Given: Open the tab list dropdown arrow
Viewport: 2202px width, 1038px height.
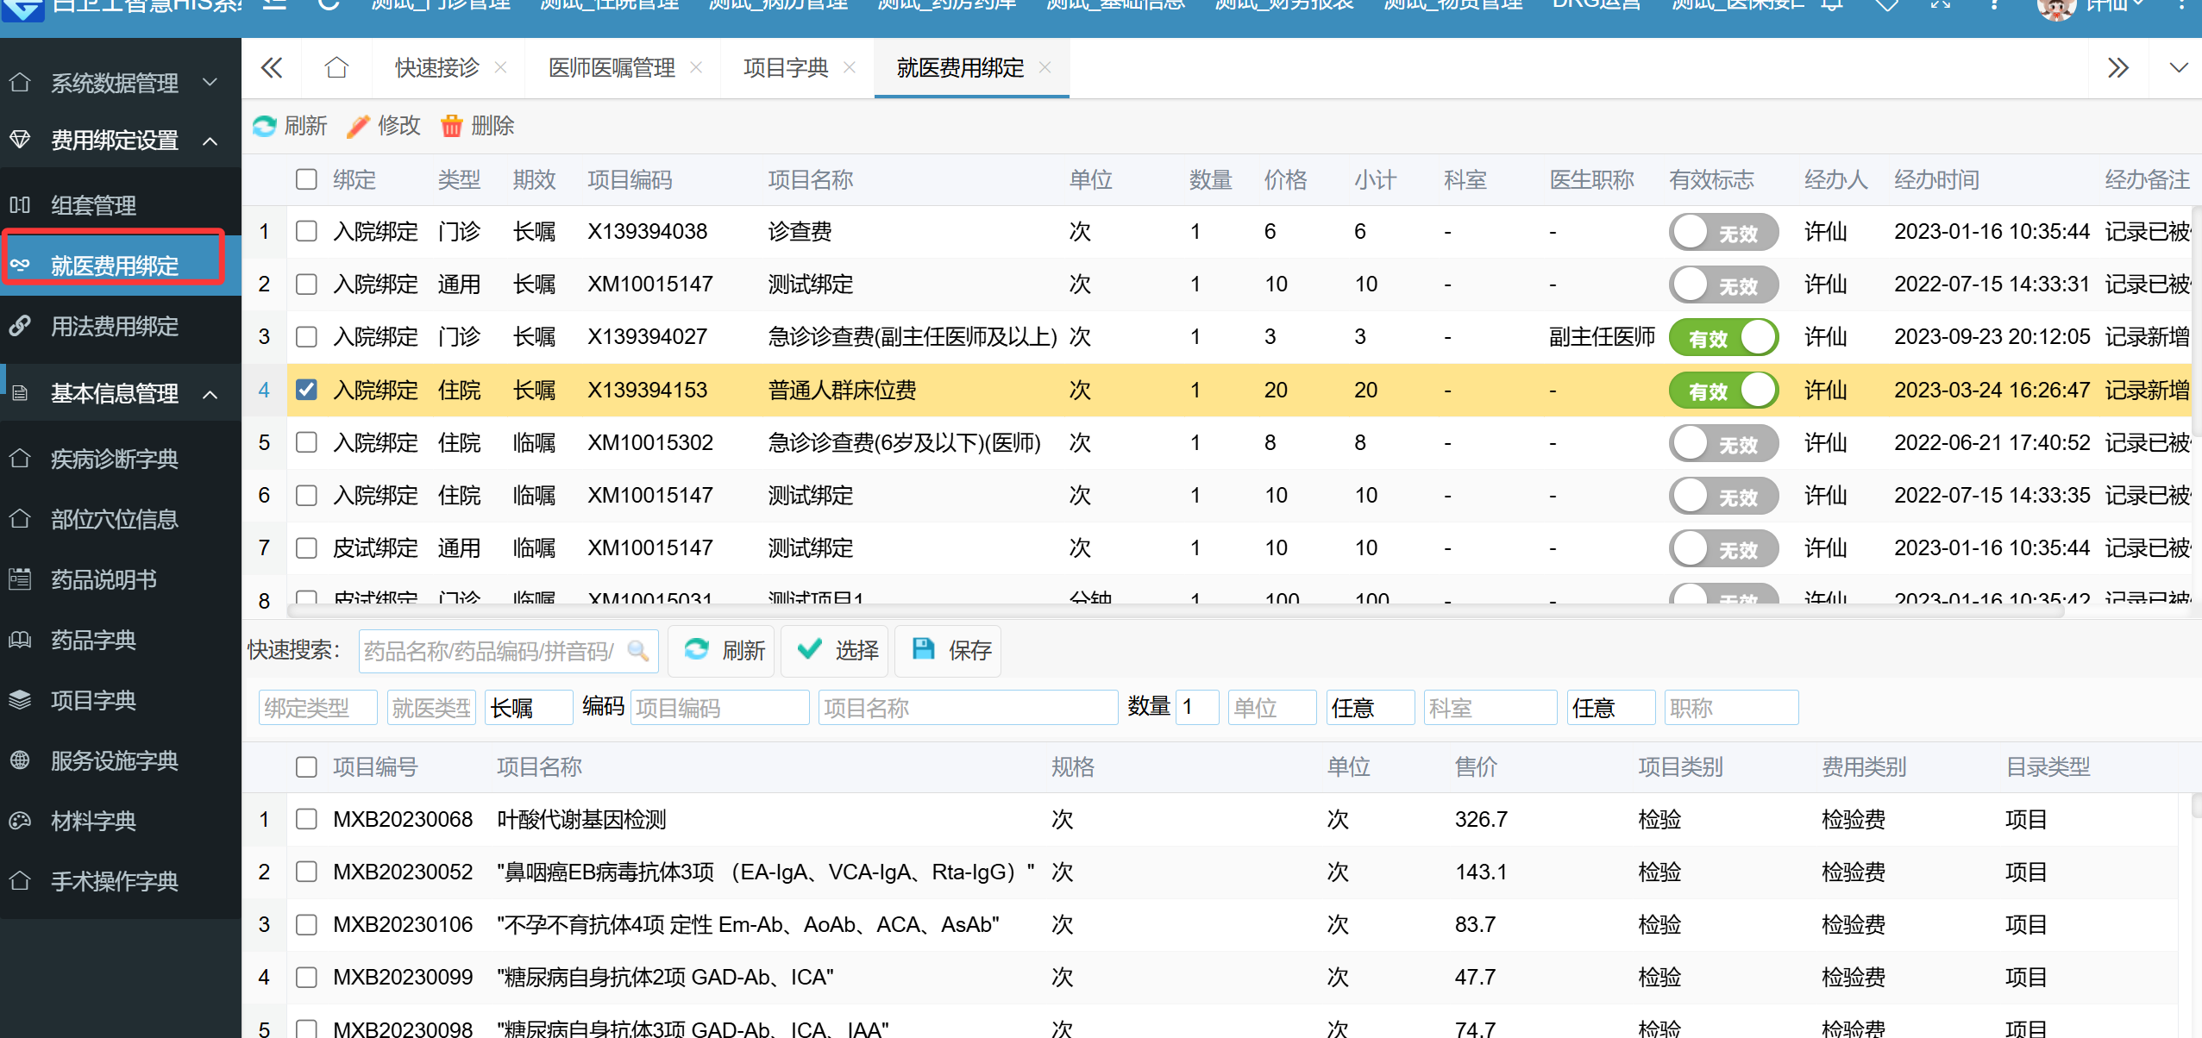Looking at the screenshot, I should 2178,67.
